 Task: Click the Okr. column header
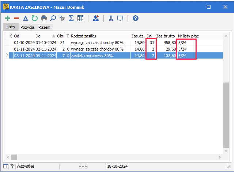(61, 36)
